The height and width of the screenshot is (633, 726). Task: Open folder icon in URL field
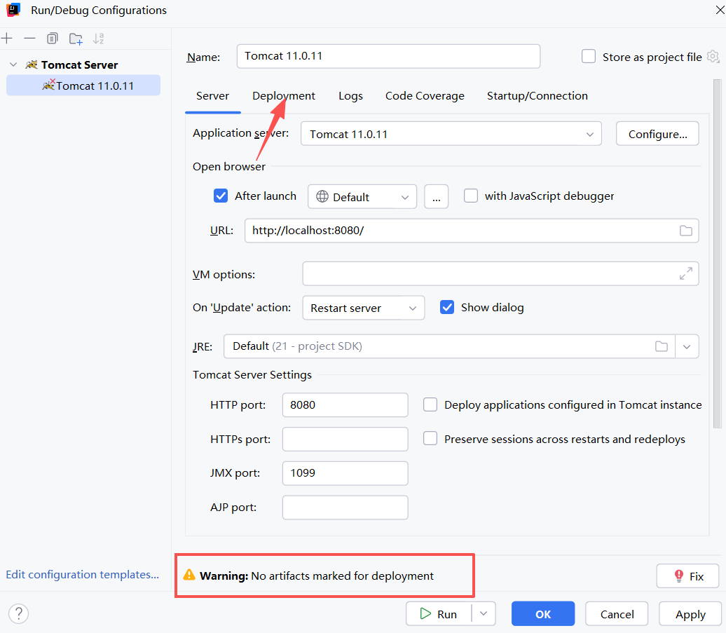pos(686,231)
